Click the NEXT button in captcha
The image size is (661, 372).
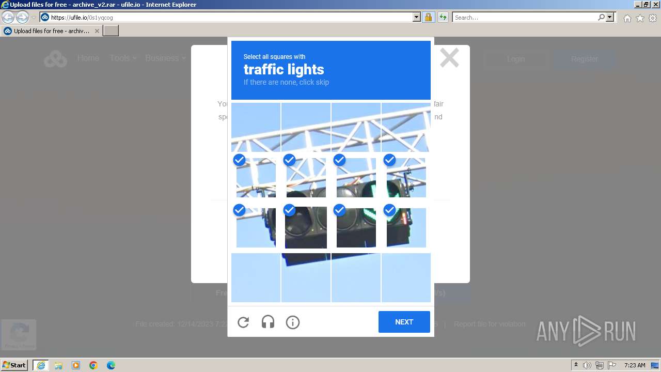tap(404, 322)
